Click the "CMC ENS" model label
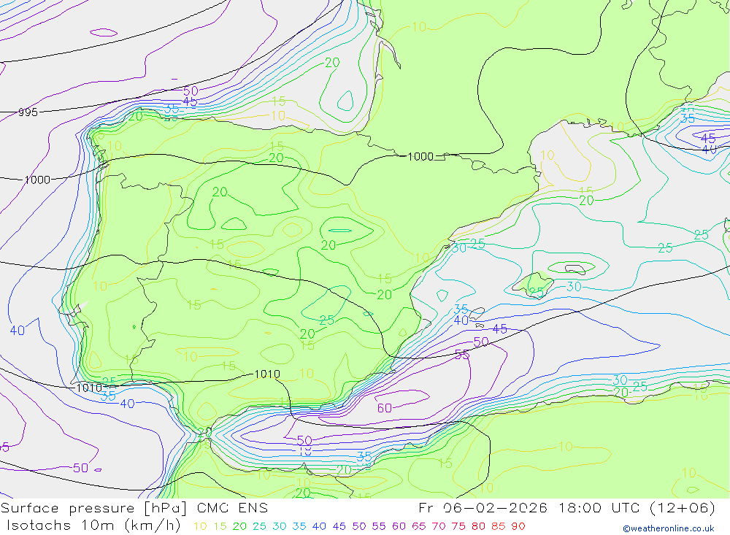730x535 pixels. tap(232, 508)
